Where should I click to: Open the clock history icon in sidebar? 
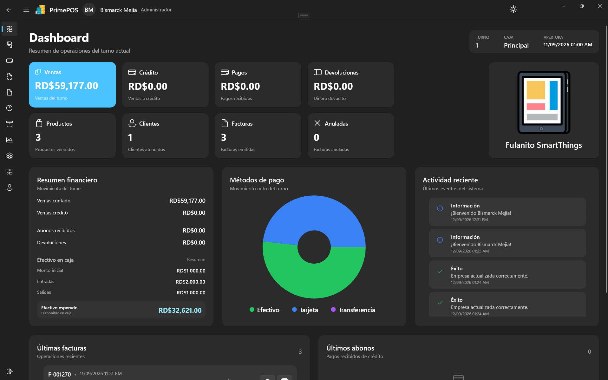10,108
